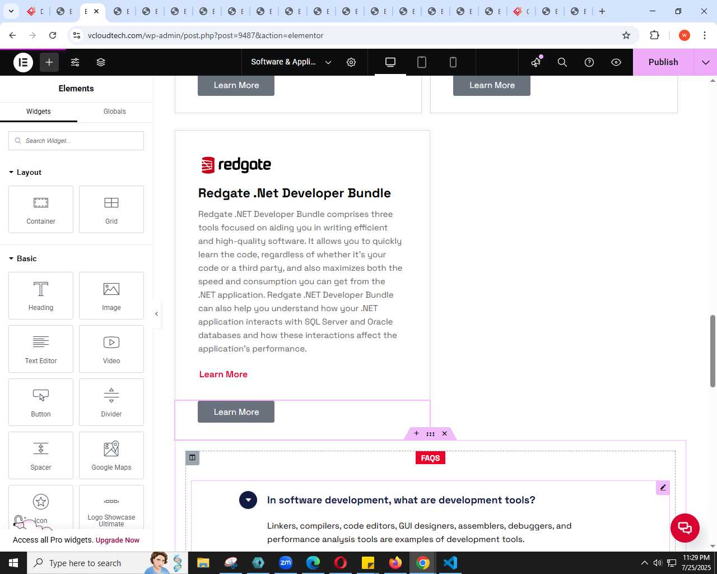Close the active browser tab
The width and height of the screenshot is (717, 574).
pyautogui.click(x=96, y=11)
